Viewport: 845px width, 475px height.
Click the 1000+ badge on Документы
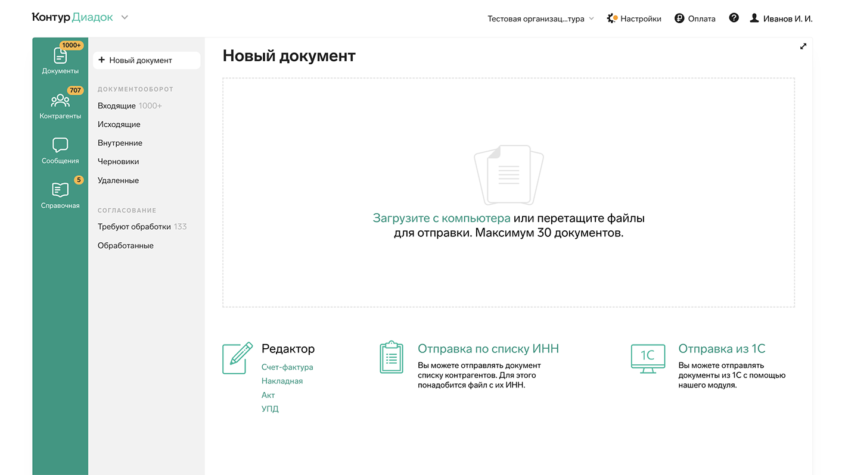tap(72, 45)
